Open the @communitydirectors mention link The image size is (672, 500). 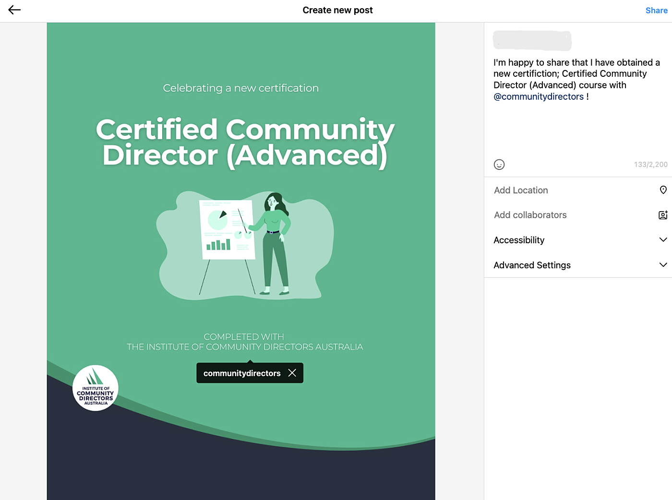[539, 96]
